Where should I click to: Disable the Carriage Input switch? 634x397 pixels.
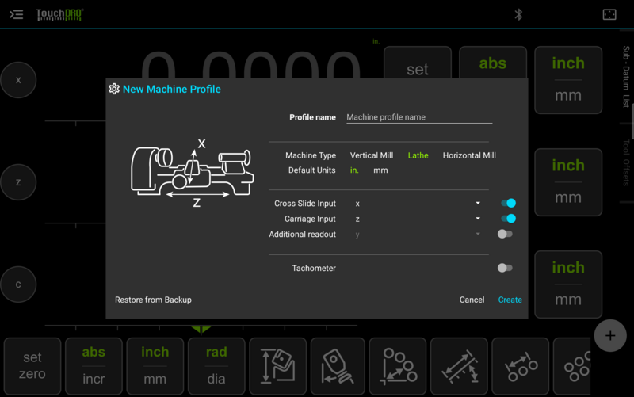coord(508,219)
